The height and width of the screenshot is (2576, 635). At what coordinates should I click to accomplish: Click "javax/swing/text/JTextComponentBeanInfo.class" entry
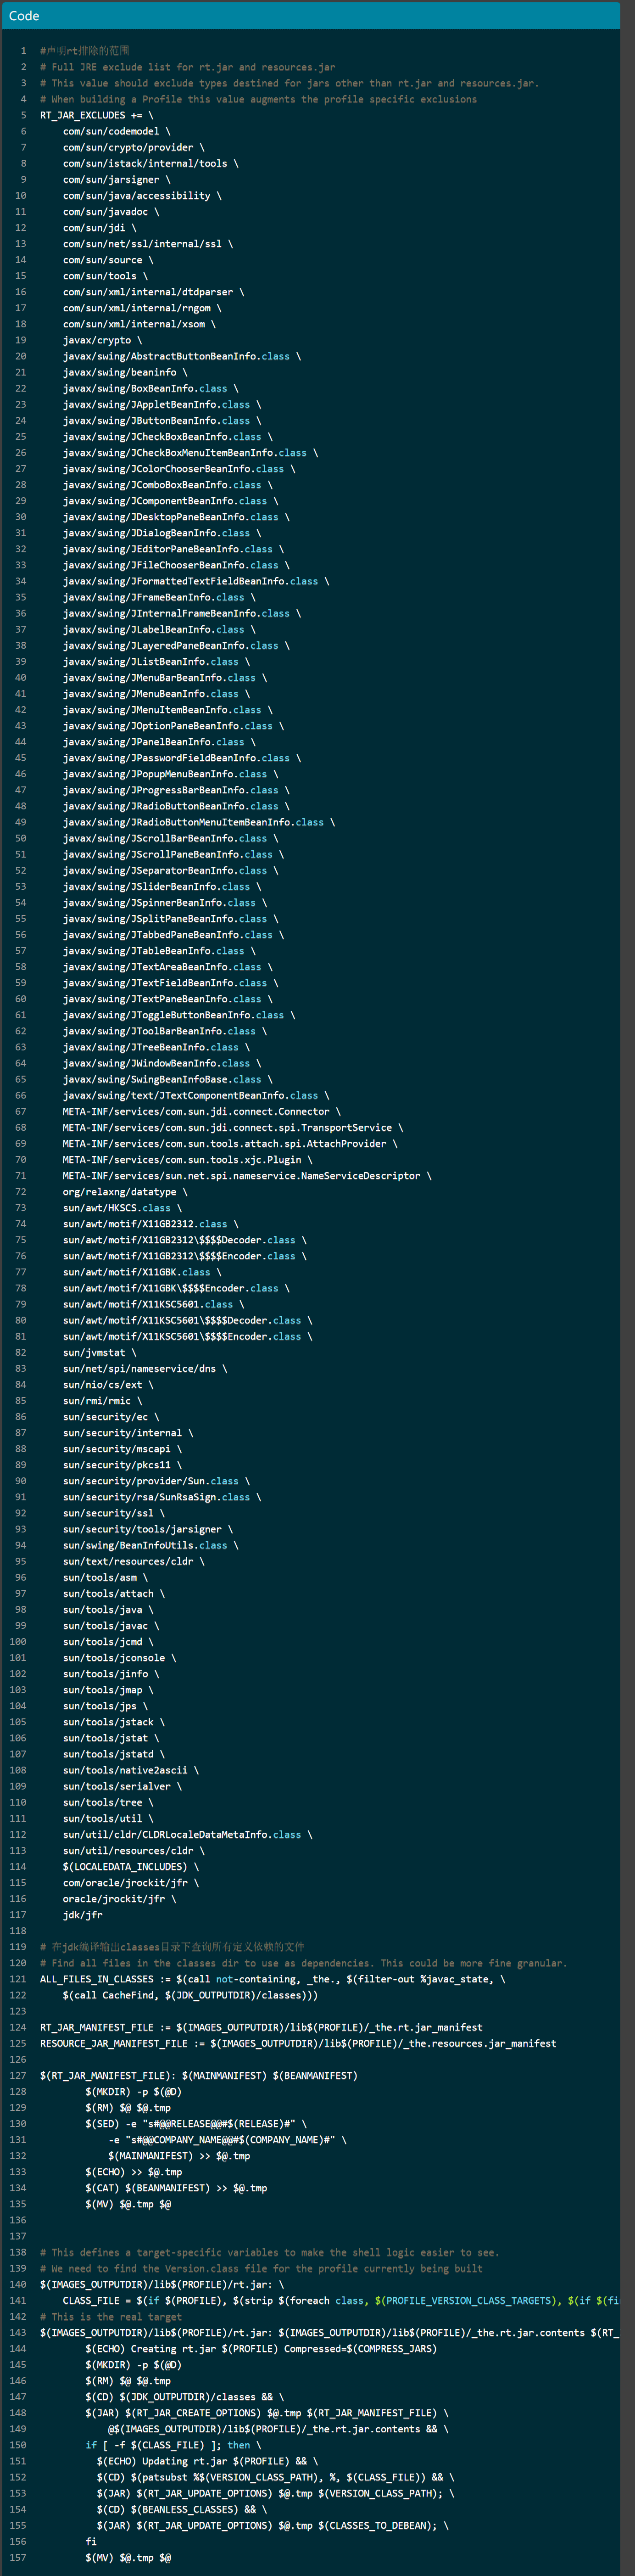(x=196, y=1095)
